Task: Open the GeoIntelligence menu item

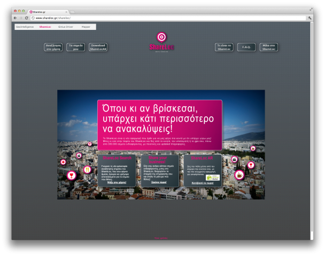Action: click(25, 27)
